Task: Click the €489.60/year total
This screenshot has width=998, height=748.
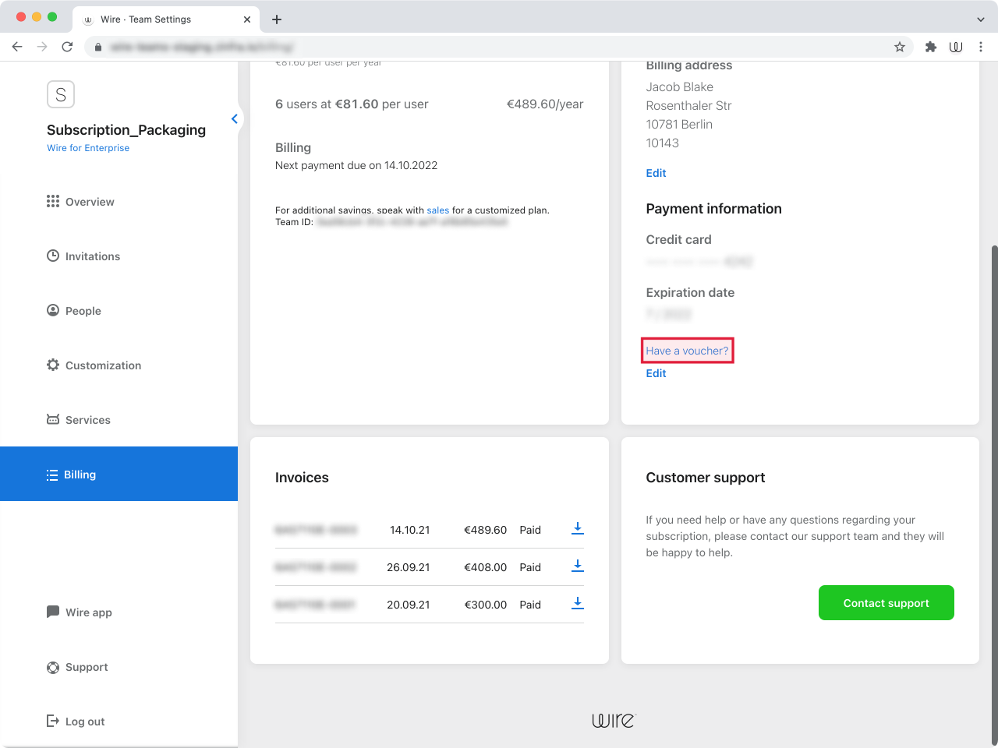Action: (x=545, y=104)
